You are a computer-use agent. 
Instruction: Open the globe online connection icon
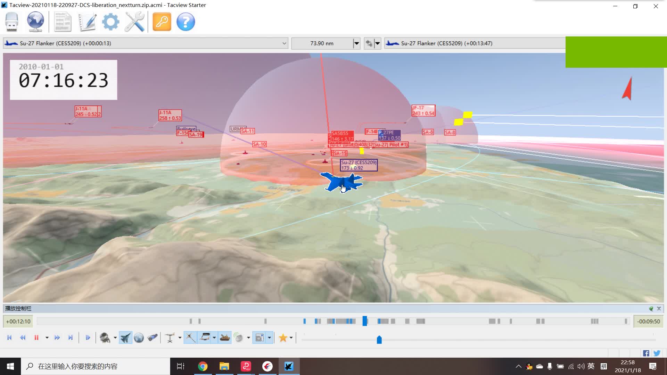(x=35, y=22)
